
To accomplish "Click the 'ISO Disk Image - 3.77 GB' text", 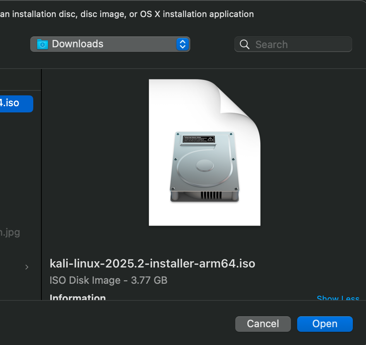I will pyautogui.click(x=109, y=280).
